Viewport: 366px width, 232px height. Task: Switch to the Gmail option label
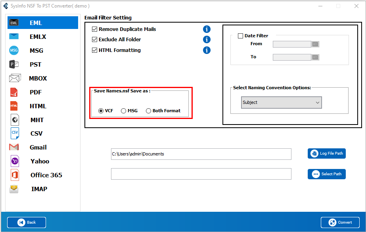coord(38,147)
